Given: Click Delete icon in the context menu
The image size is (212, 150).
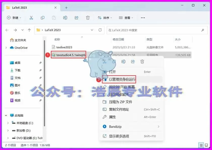Looking at the screenshot, I should (142, 62).
